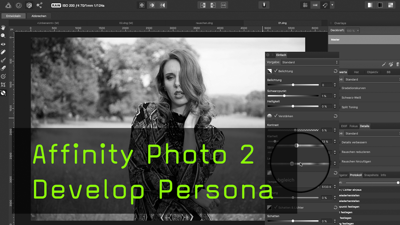The width and height of the screenshot is (400, 225).
Task: Select the White Balance tool
Action: 3,93
